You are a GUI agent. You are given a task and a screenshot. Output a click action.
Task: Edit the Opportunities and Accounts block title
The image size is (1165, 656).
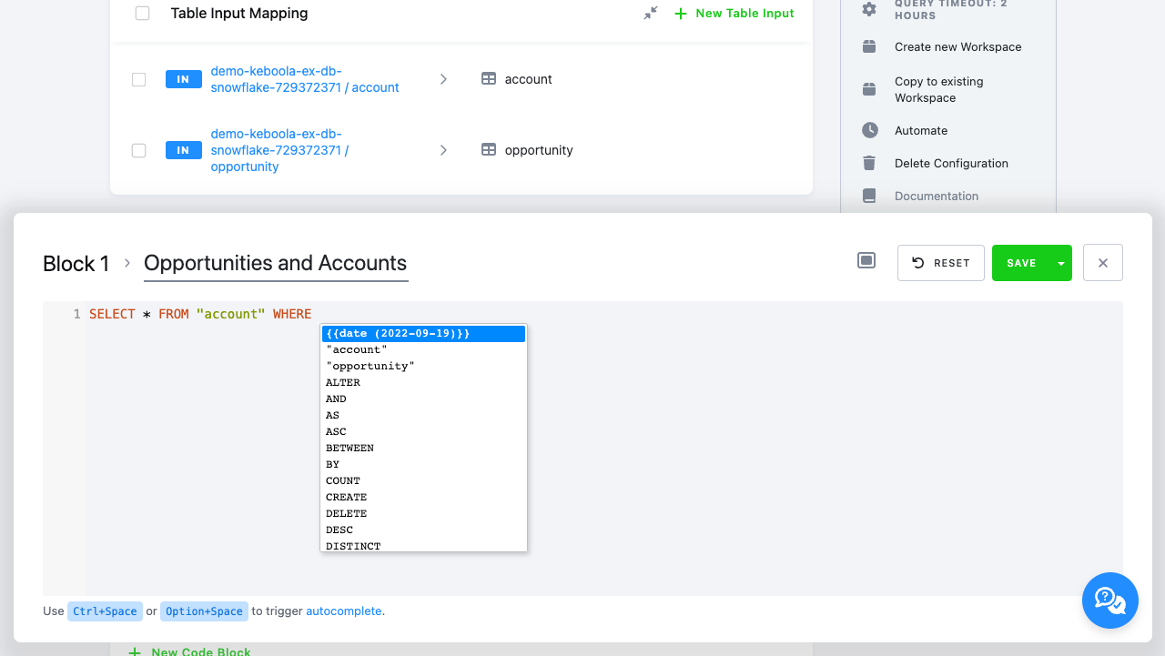275,263
